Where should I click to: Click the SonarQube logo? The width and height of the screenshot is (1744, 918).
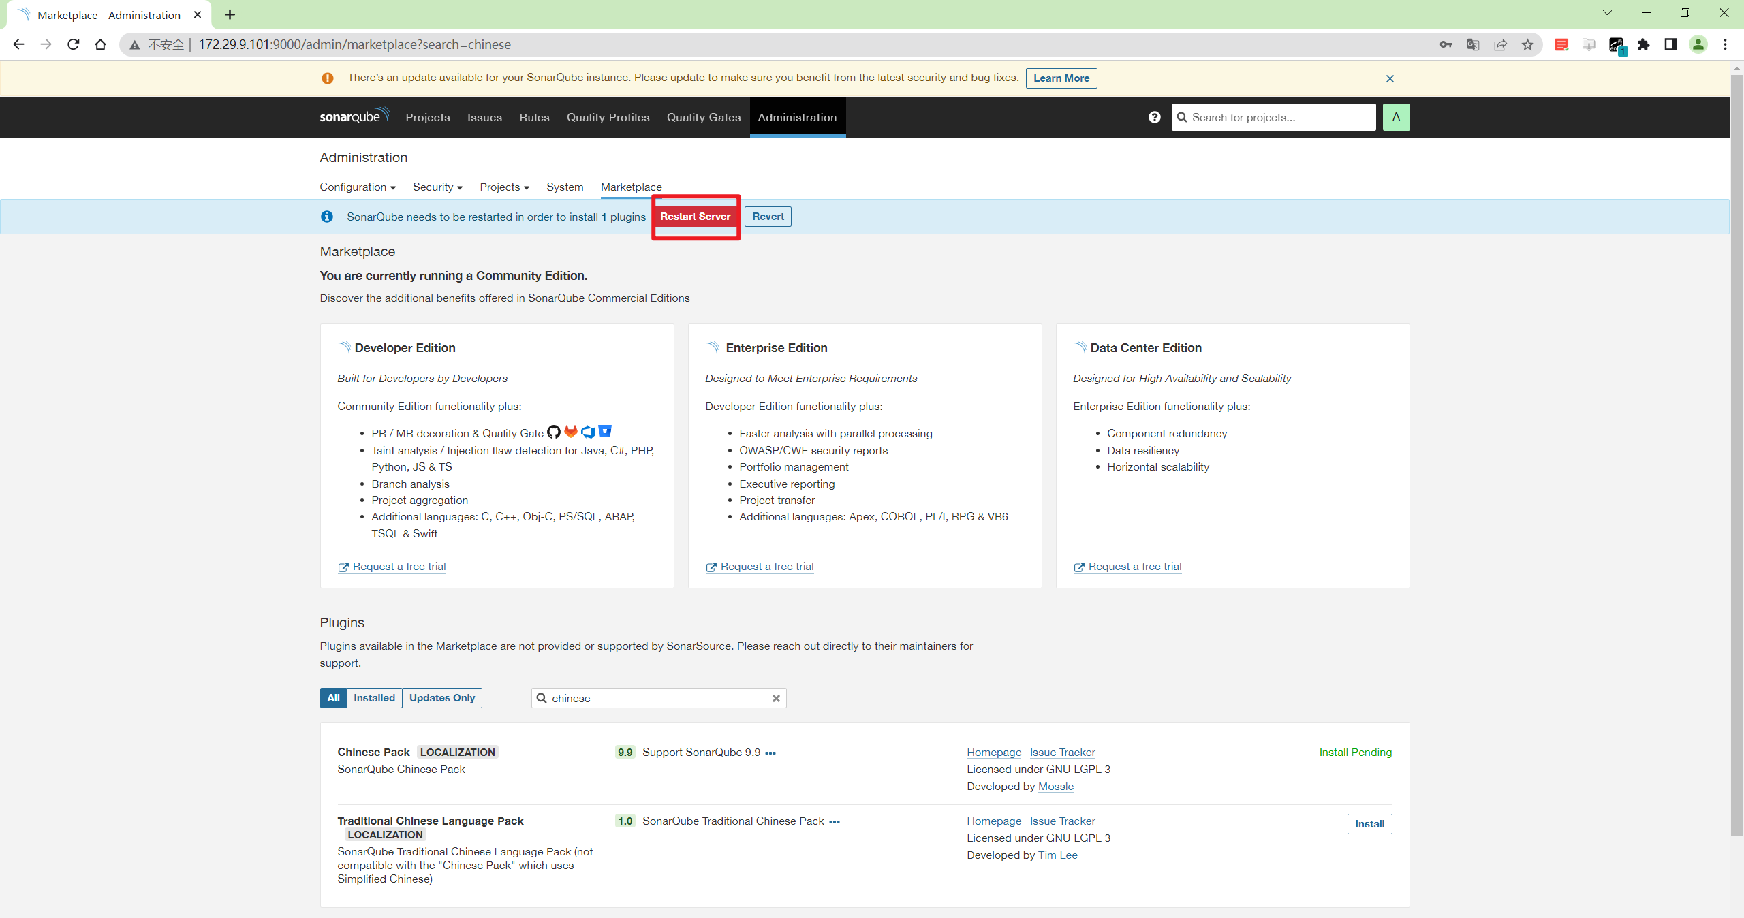click(354, 116)
